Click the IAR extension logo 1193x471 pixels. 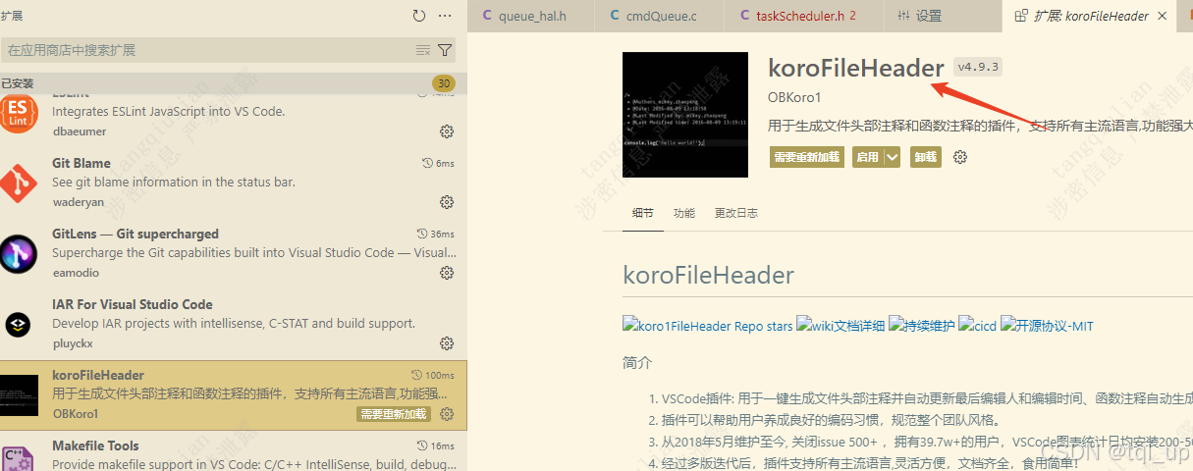click(x=19, y=326)
